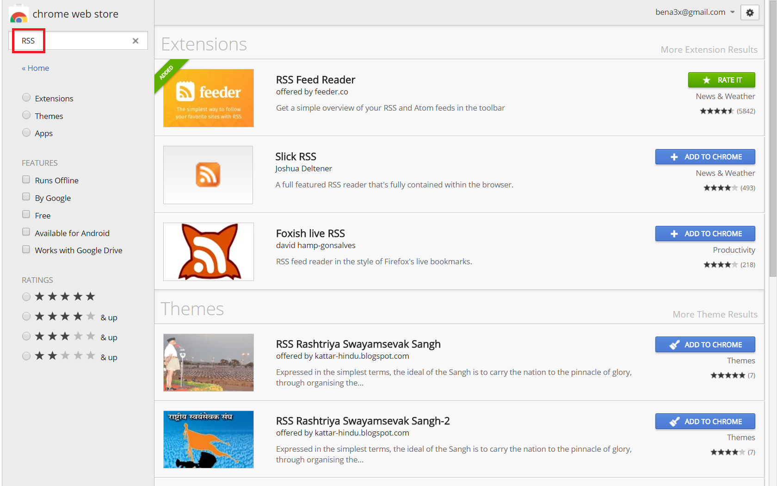Screen dimensions: 777x486
Task: Select the Themes radio filter
Action: click(26, 115)
